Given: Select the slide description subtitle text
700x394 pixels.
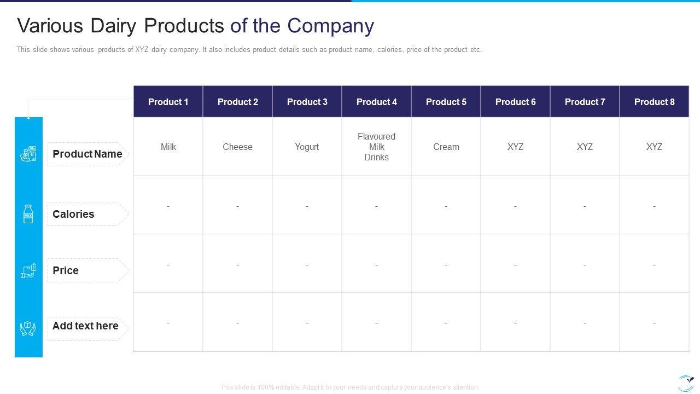Looking at the screenshot, I should coord(249,50).
